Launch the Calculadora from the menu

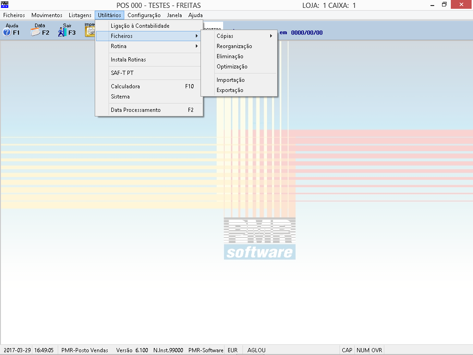click(x=125, y=86)
